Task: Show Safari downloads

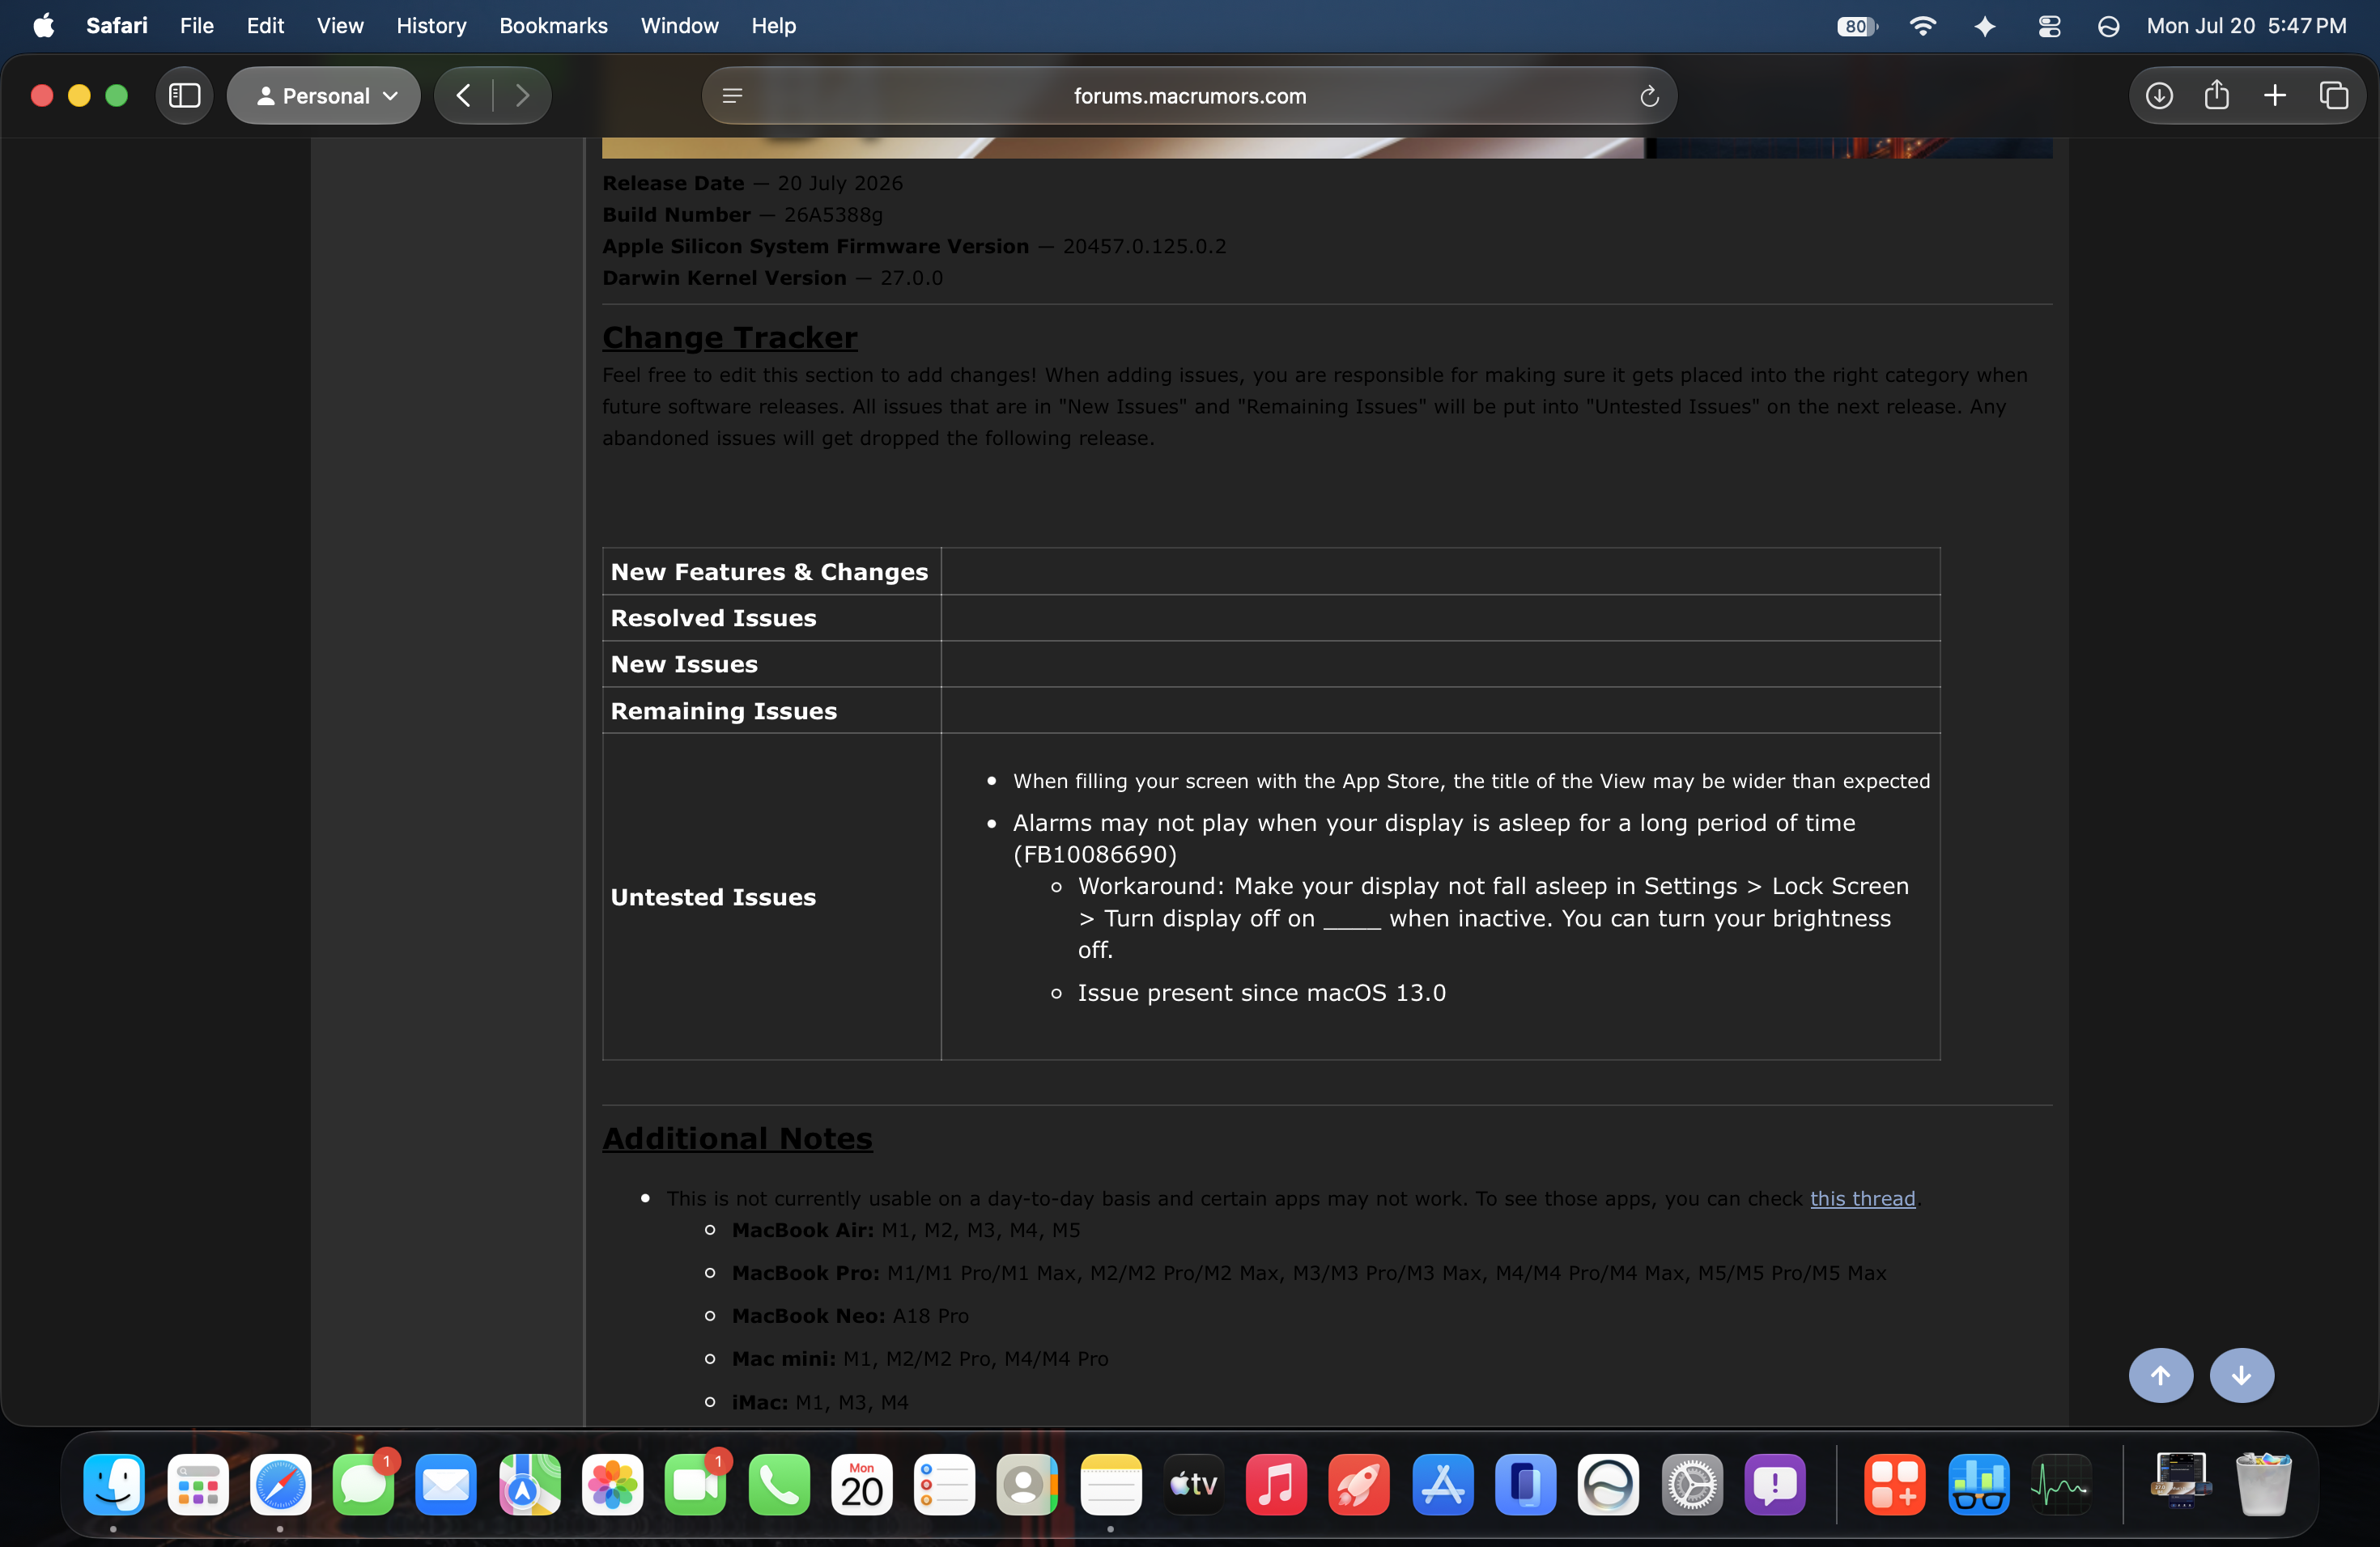Action: pyautogui.click(x=2159, y=96)
